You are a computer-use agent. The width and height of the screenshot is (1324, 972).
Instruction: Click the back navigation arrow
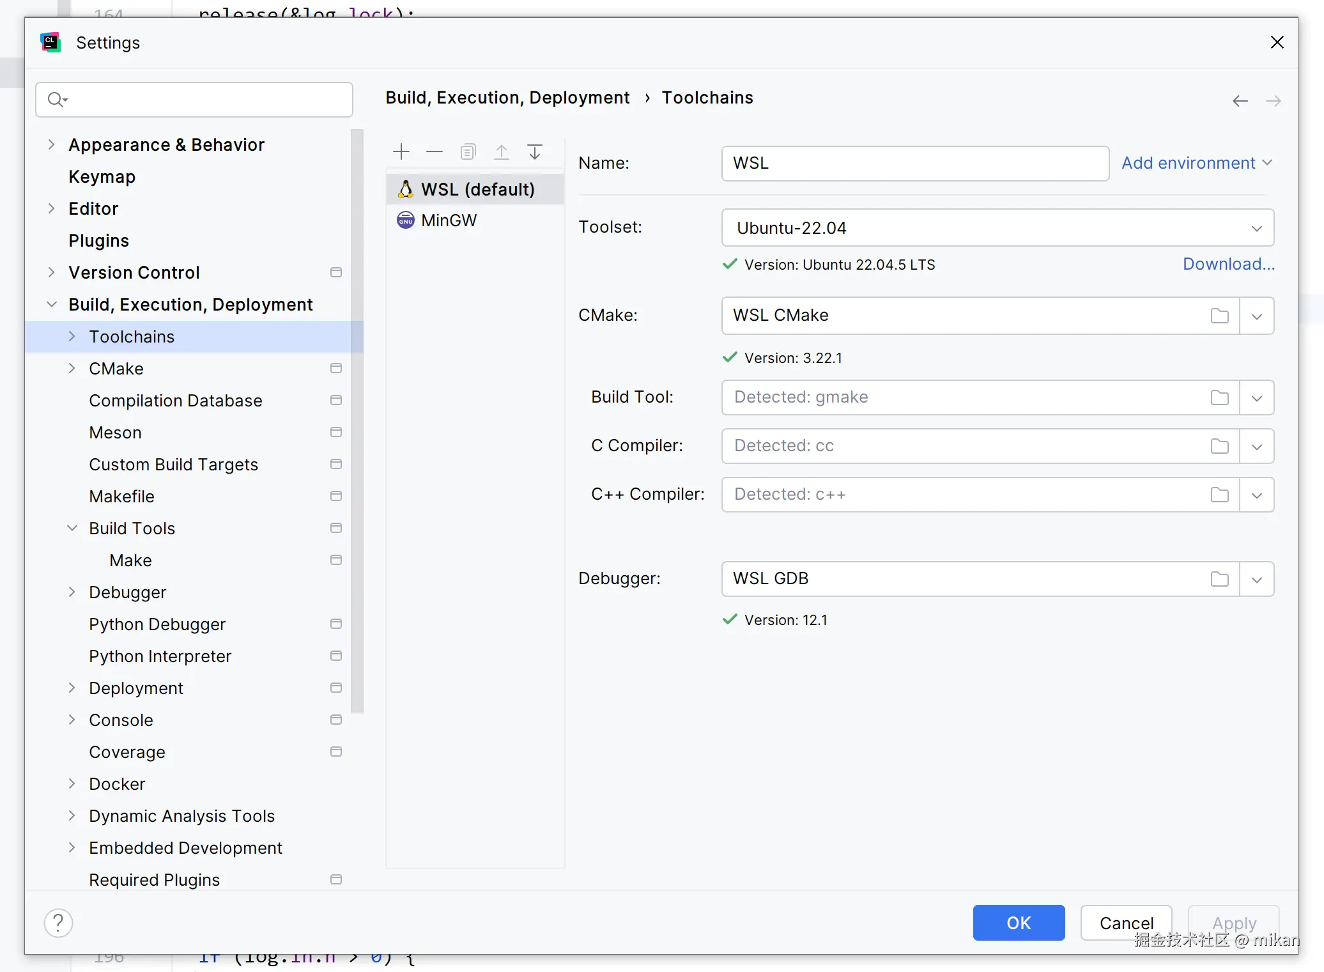1240,101
